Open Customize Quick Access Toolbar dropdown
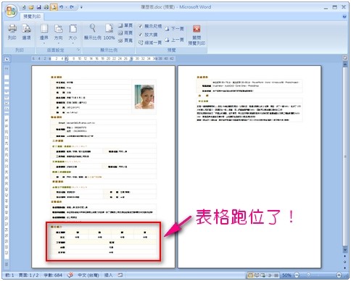351x281 pixels. point(81,7)
